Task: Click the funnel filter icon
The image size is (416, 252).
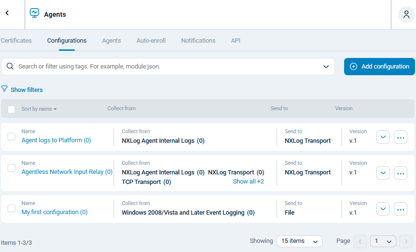Action: (4, 89)
